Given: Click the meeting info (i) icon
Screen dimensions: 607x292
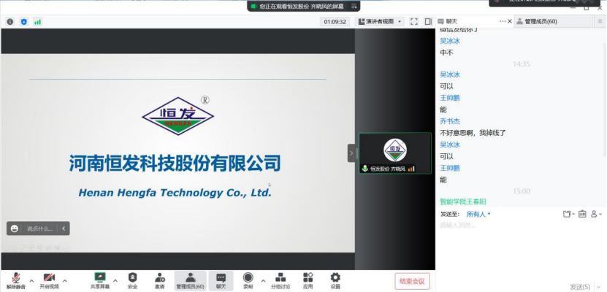Looking at the screenshot, I should (x=10, y=22).
